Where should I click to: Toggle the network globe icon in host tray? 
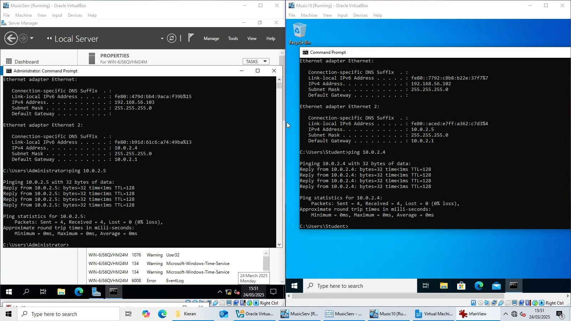point(514,314)
